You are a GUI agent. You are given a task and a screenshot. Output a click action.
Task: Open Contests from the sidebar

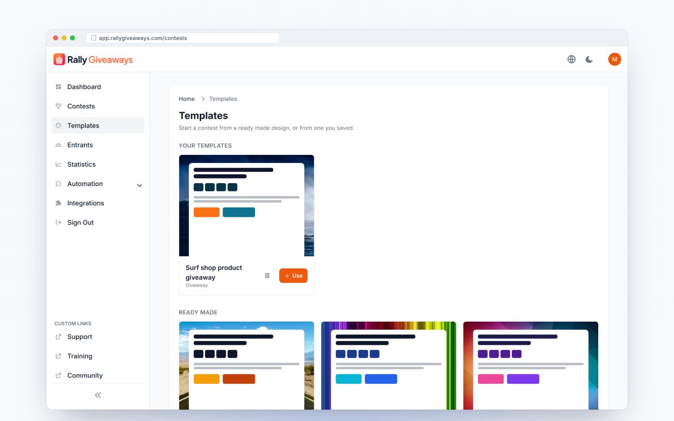(98, 106)
